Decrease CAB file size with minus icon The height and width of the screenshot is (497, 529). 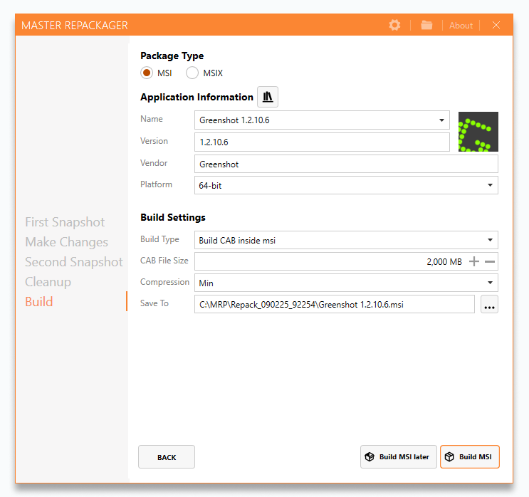click(490, 261)
